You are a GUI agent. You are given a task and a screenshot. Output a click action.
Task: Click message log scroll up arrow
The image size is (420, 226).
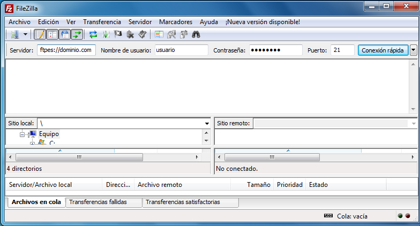pos(413,64)
